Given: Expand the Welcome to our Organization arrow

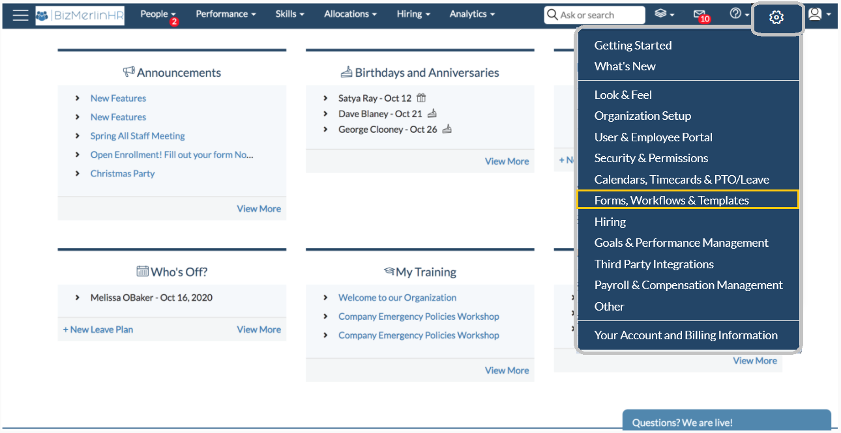Looking at the screenshot, I should [325, 298].
